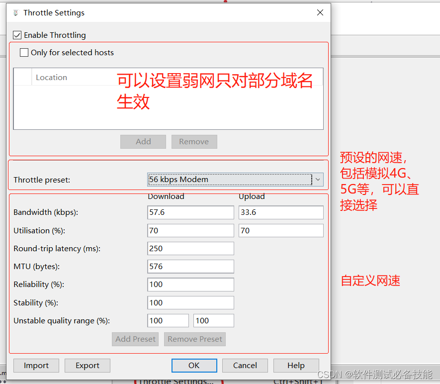The height and width of the screenshot is (384, 440).
Task: Edit the Download bandwidth field 57.6
Action: [190, 212]
